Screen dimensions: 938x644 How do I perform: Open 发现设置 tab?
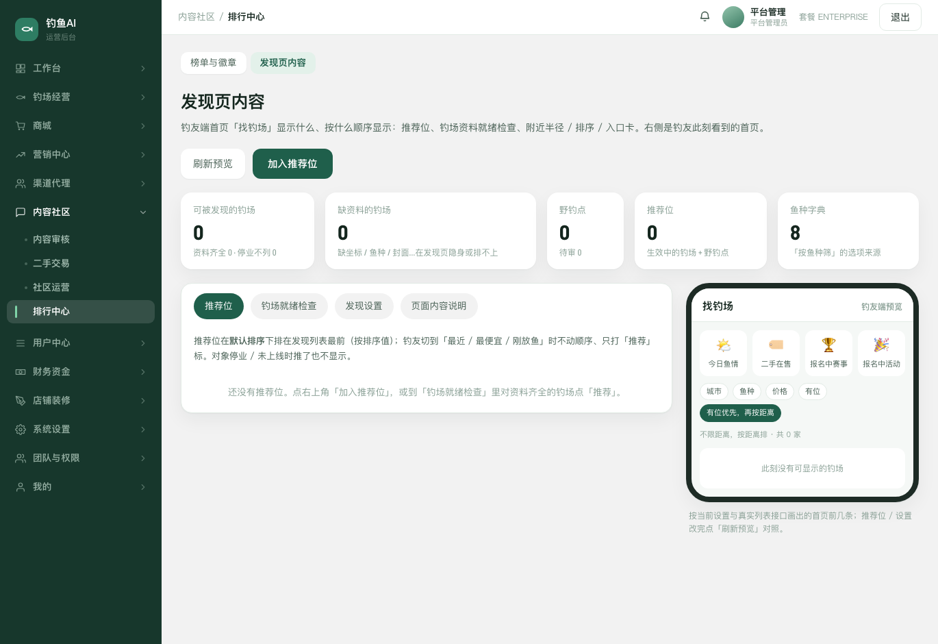click(364, 306)
